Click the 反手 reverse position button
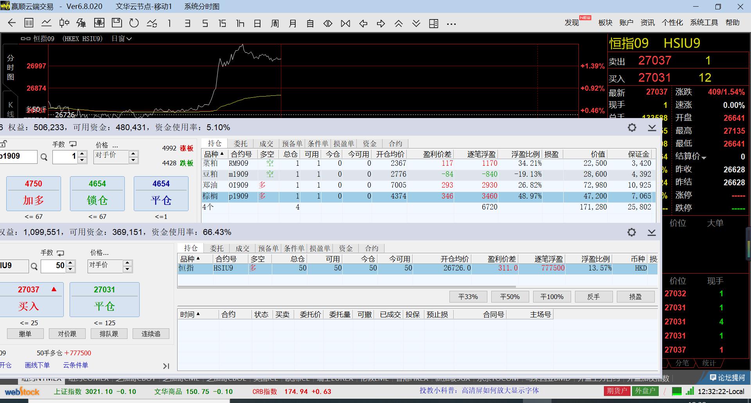This screenshot has width=751, height=403. pos(593,297)
